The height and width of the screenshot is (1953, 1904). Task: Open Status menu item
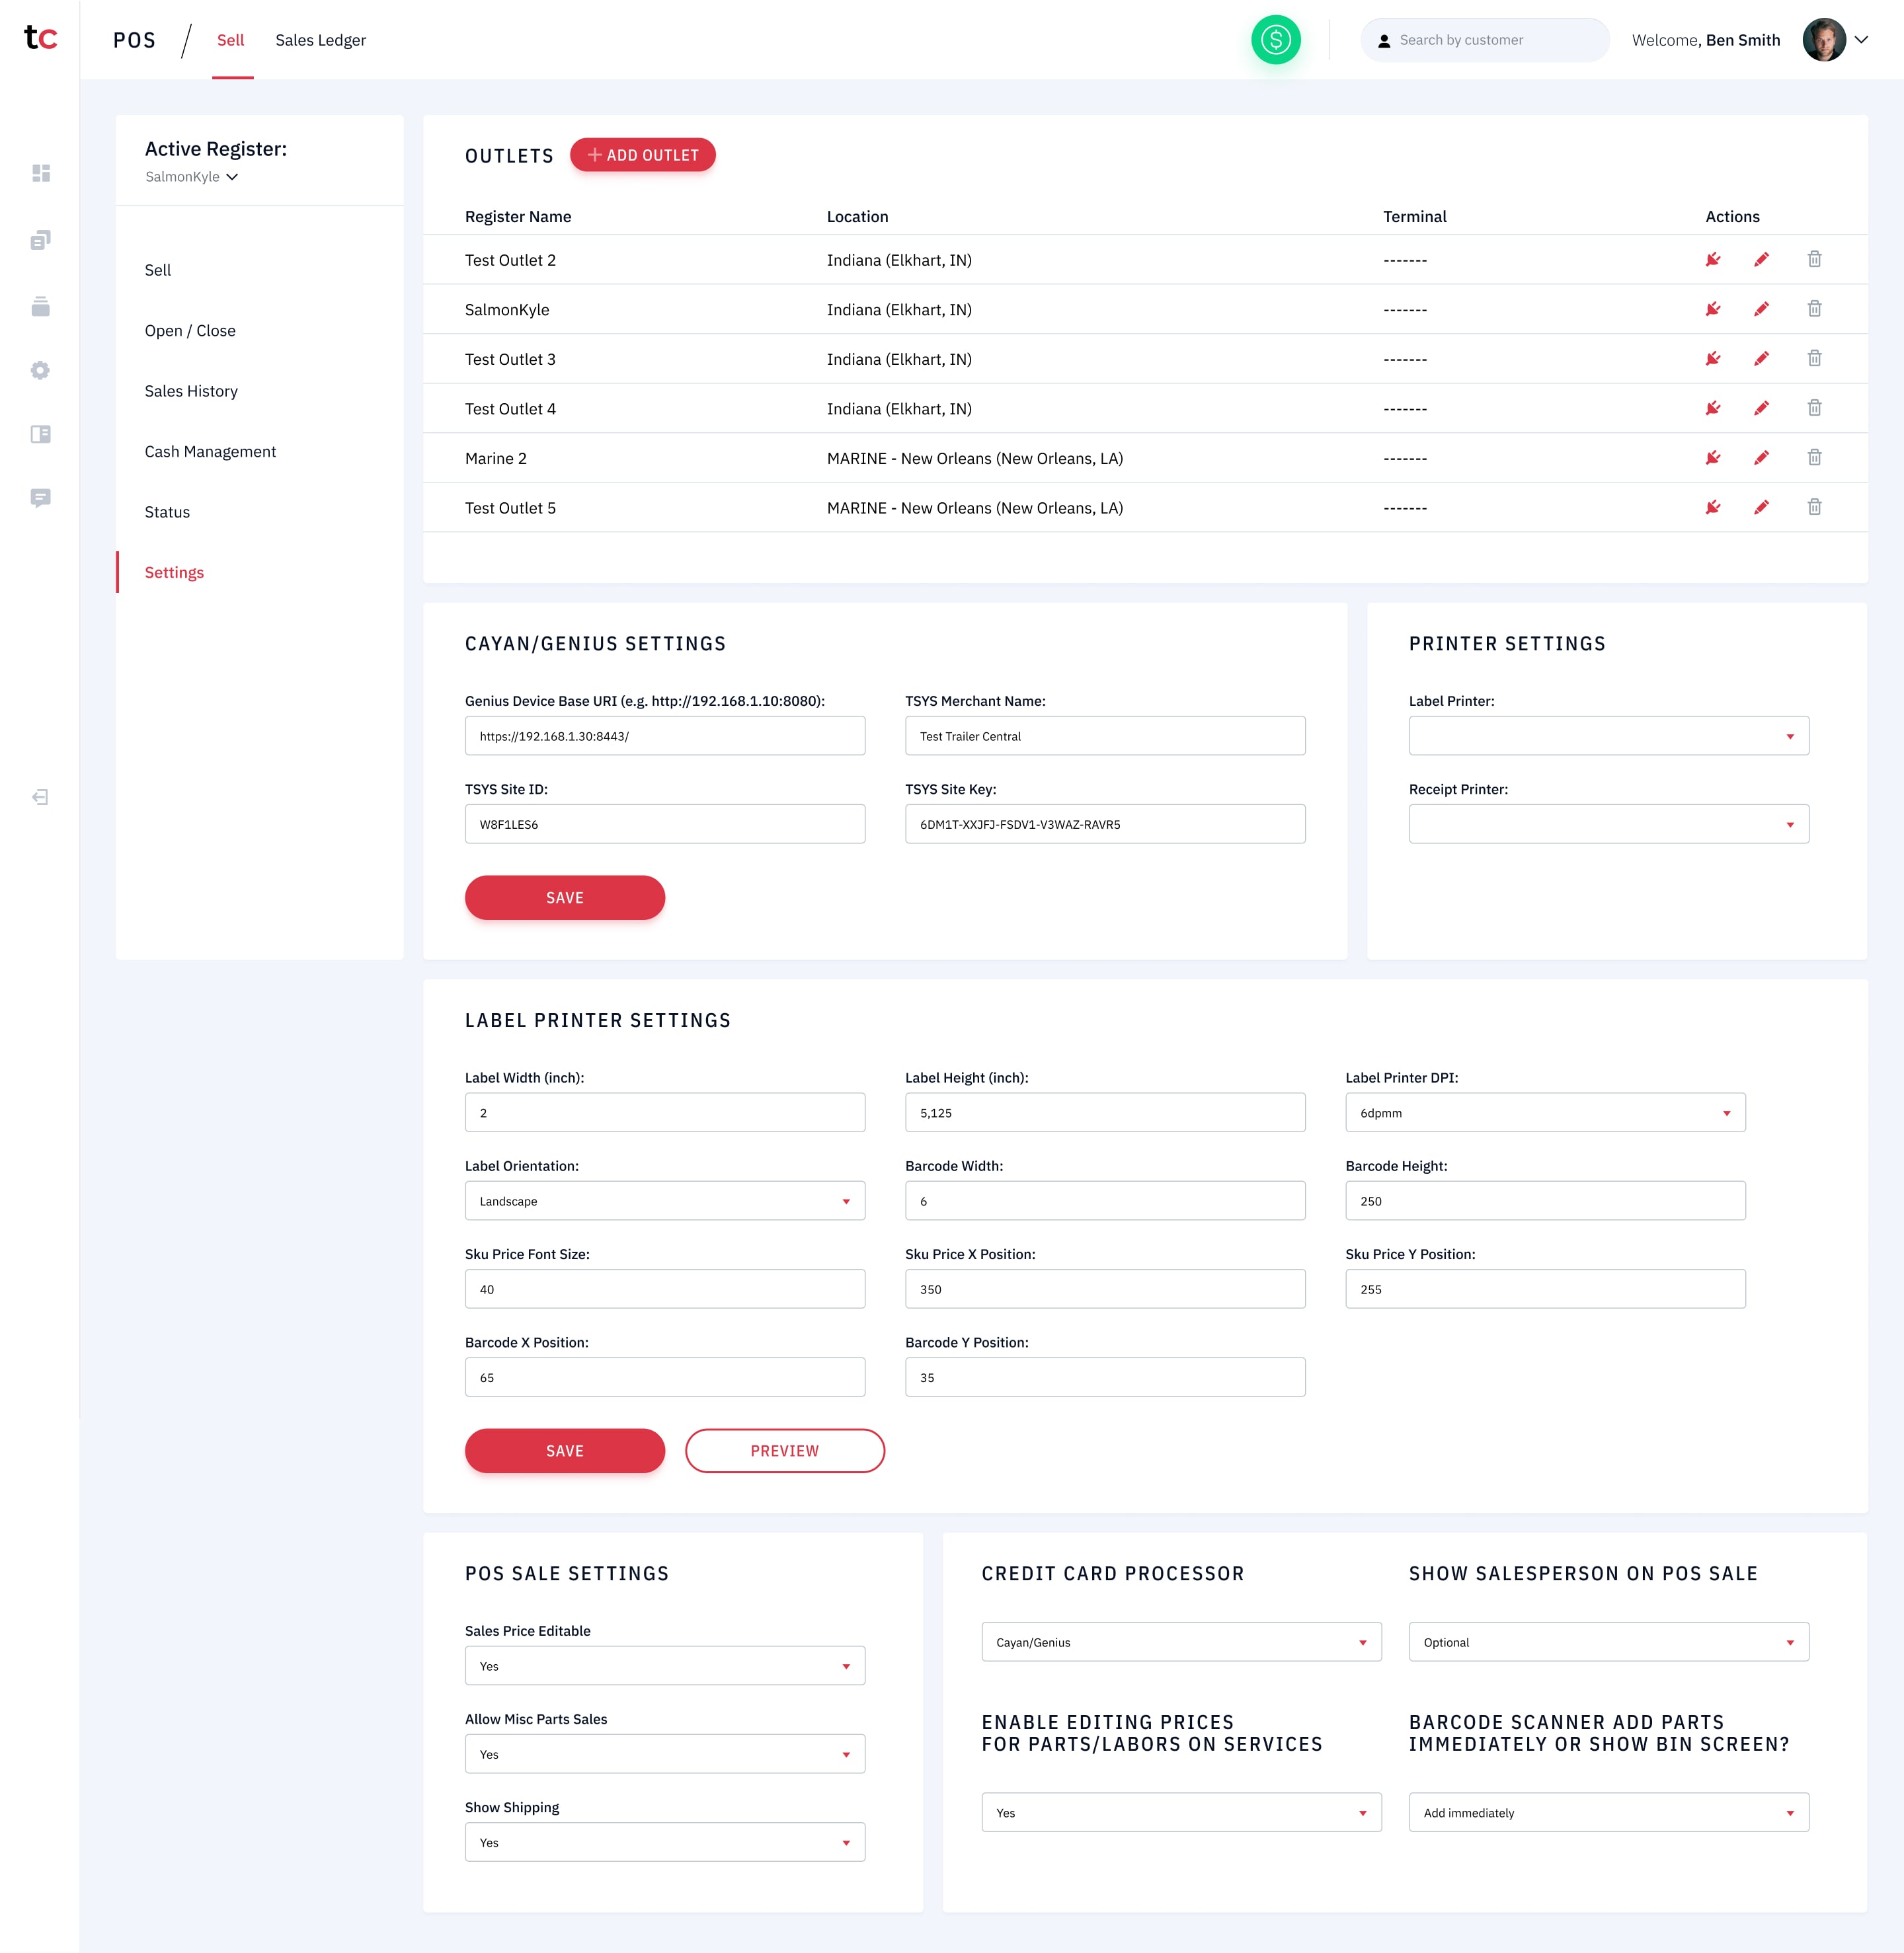point(167,512)
